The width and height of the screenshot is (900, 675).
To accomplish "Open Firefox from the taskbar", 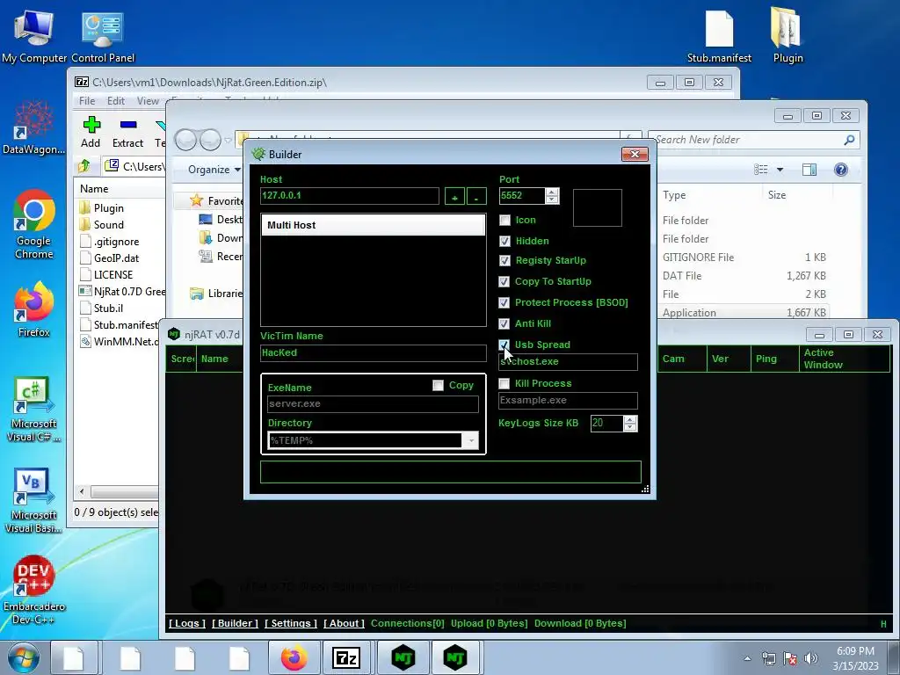I will click(x=294, y=657).
